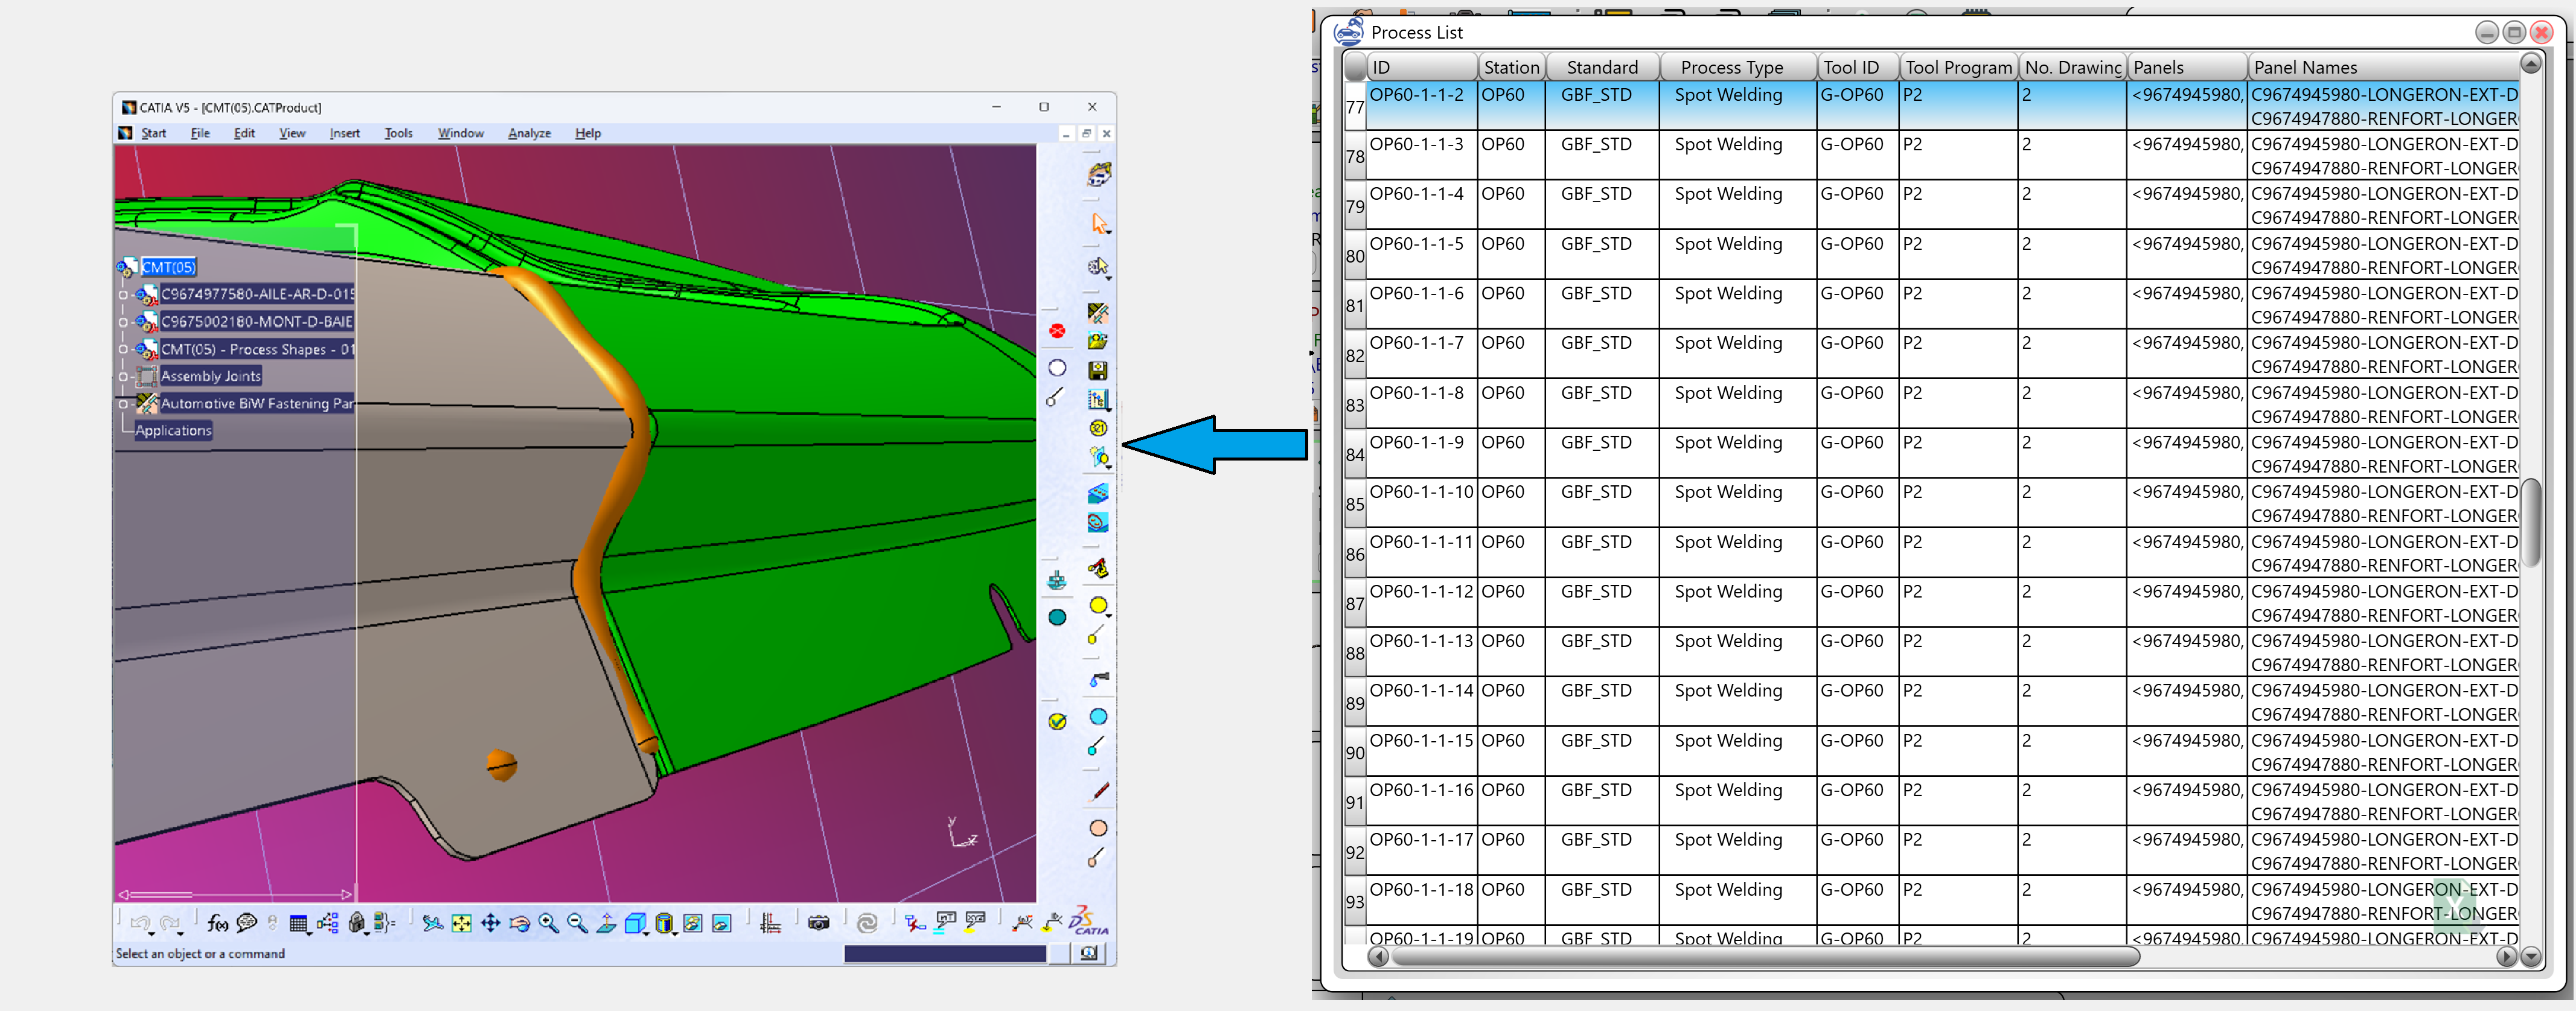Open the Start menu in CATIA
The width and height of the screenshot is (2576, 1011).
point(153,133)
